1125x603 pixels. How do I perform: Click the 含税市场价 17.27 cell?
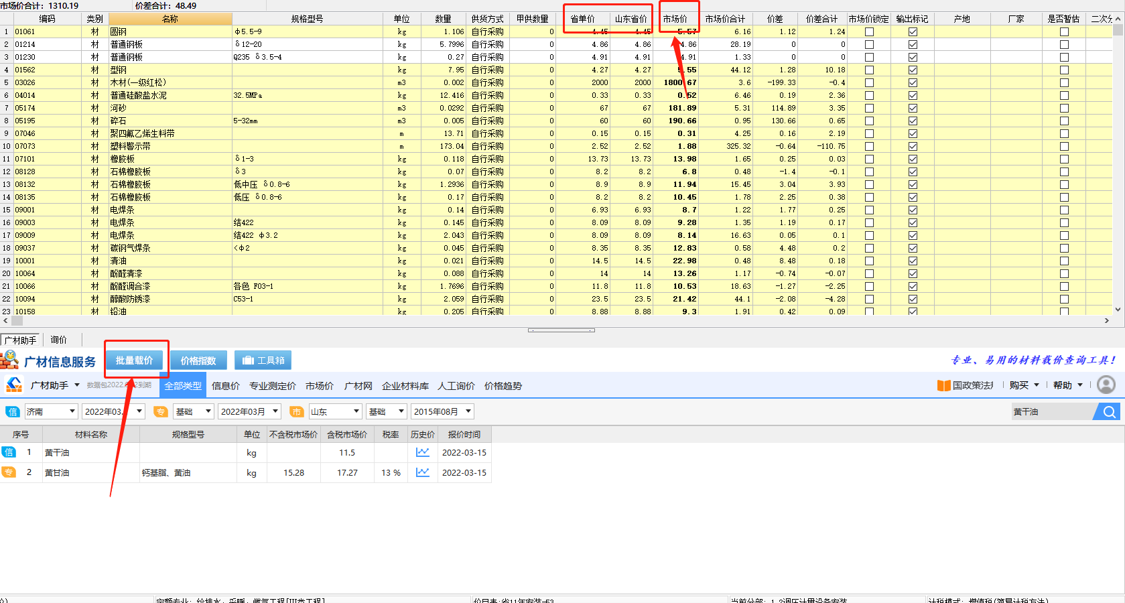tap(347, 472)
